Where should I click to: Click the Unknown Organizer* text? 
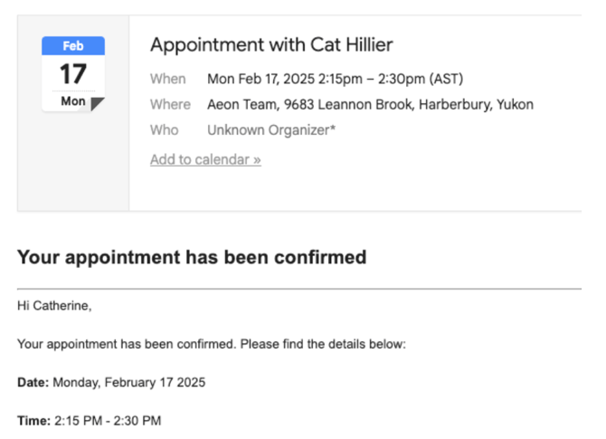pos(271,130)
